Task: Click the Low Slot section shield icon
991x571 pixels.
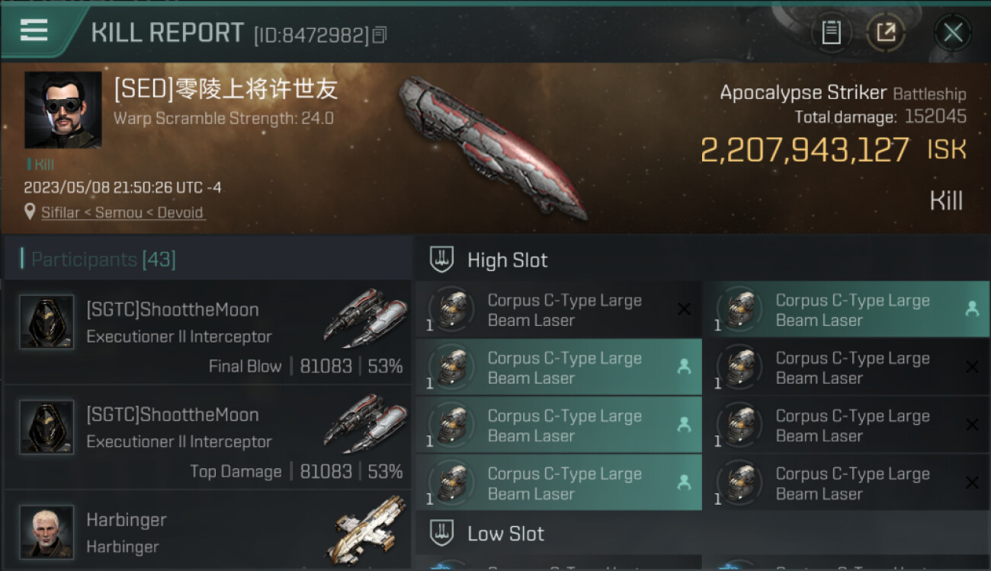Action: [x=441, y=533]
